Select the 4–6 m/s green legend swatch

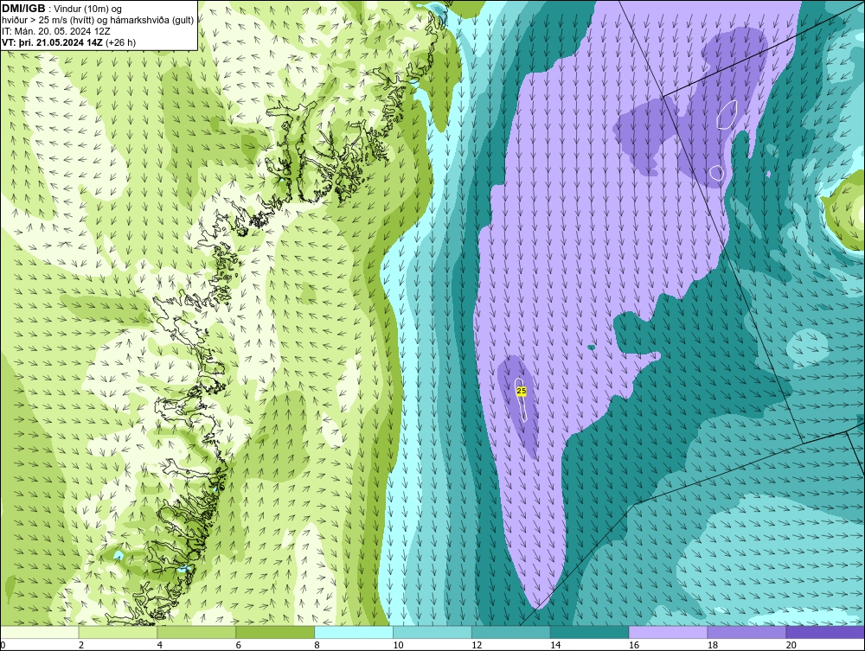tap(197, 632)
